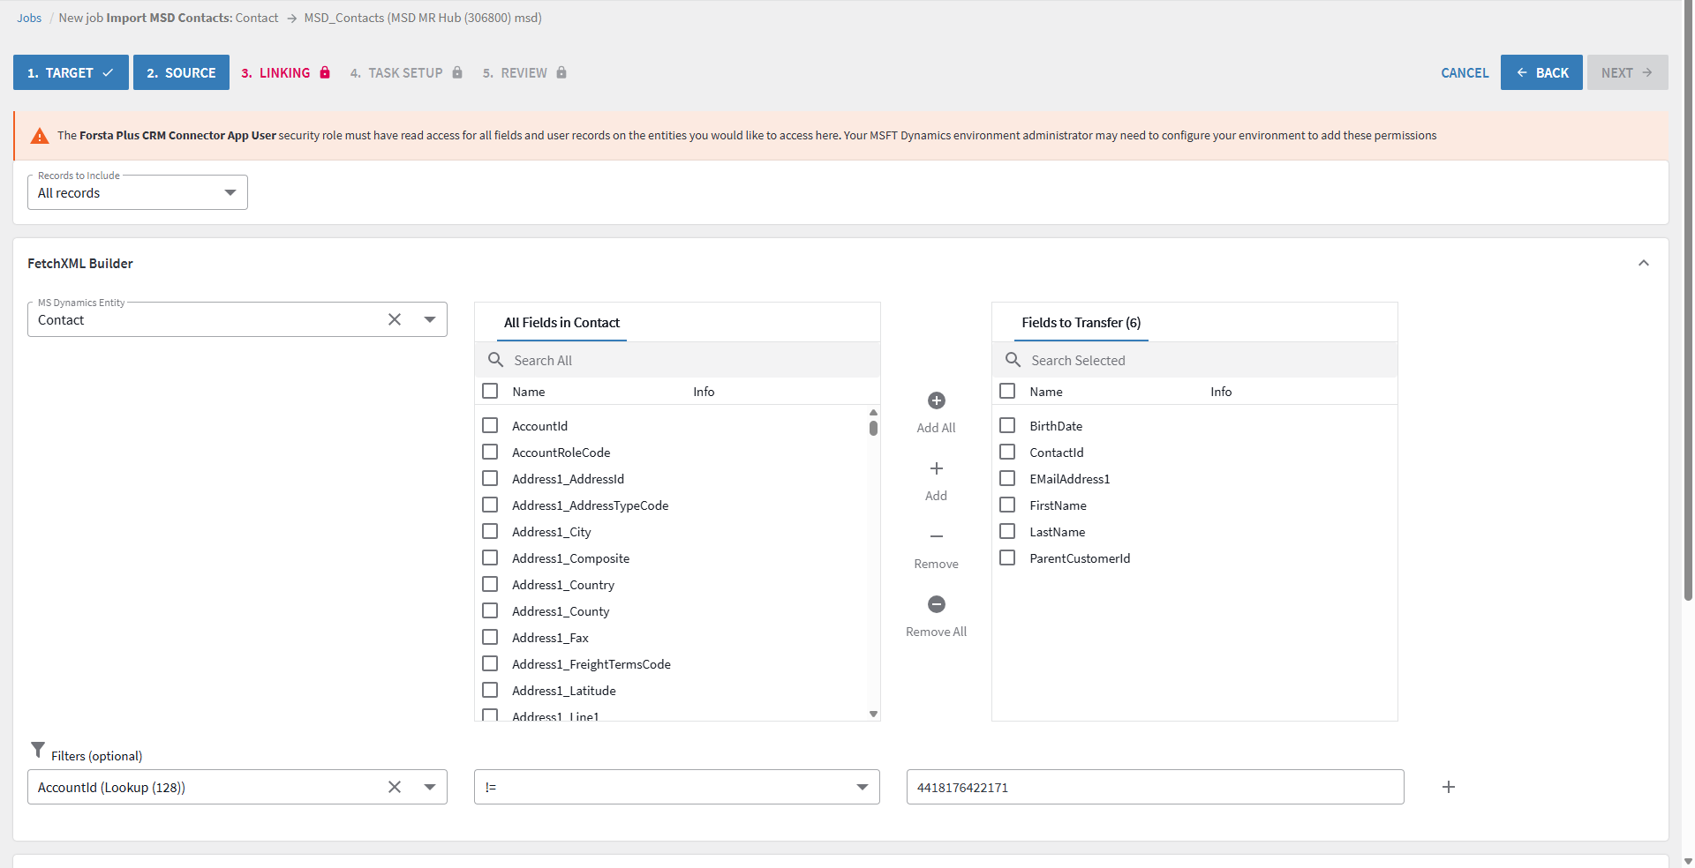Click the Filters funnel icon
Image resolution: width=1695 pixels, height=868 pixels.
pyautogui.click(x=38, y=750)
